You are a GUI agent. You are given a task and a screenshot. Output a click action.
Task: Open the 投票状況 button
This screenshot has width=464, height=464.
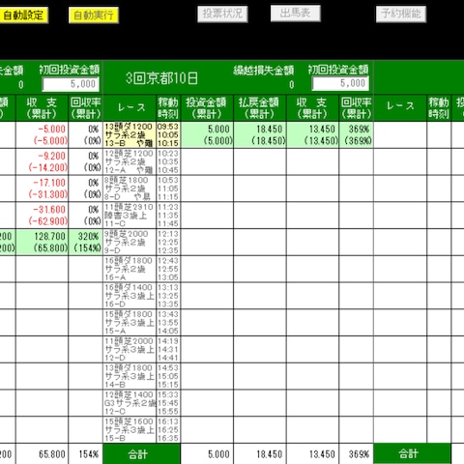click(x=222, y=14)
